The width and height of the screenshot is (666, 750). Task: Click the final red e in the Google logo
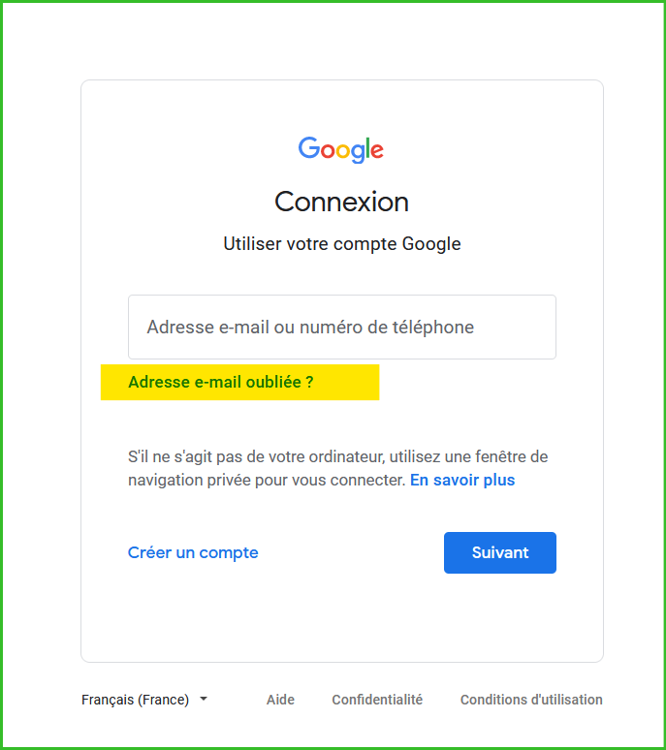tap(377, 151)
